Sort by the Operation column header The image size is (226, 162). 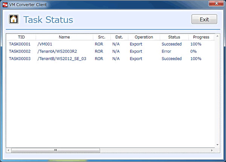[144, 37]
